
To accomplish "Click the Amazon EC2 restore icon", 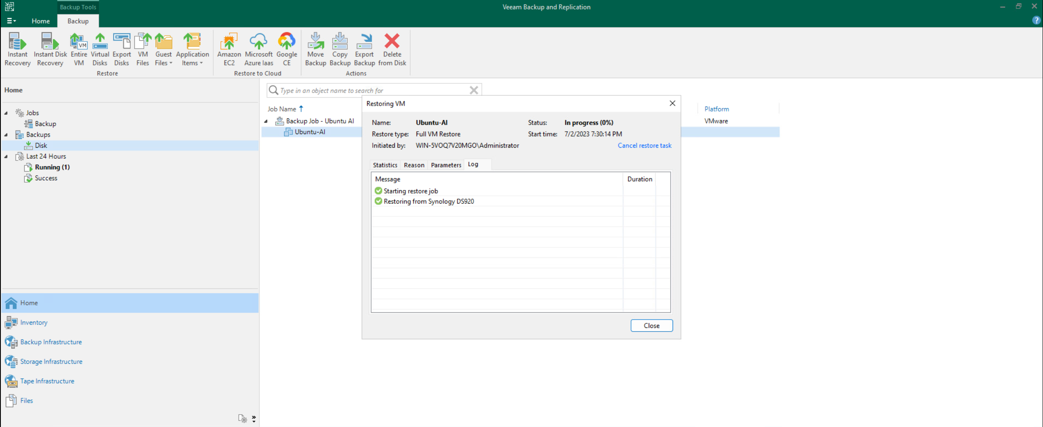I will (229, 49).
